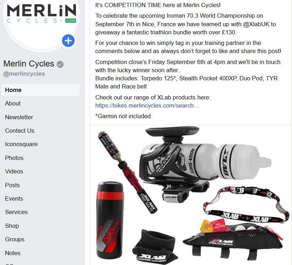
Task: Open the Iconosquare tab
Action: coord(21,144)
